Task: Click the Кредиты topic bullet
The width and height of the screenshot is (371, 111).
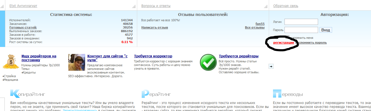Action: click(29, 72)
